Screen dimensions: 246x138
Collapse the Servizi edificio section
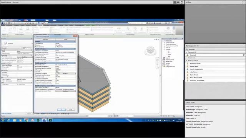tap(75, 86)
